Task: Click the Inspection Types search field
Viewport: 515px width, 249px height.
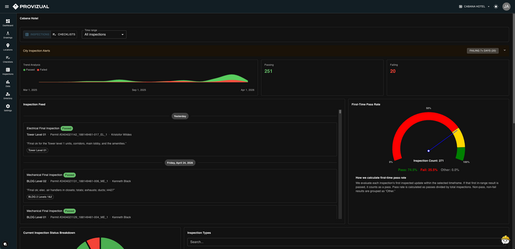Action: tap(345, 242)
